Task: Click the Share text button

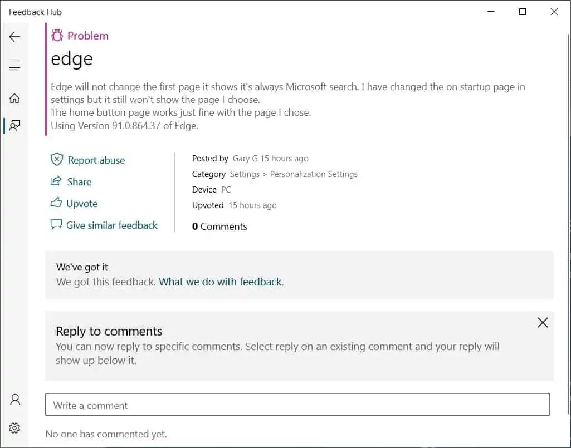Action: click(79, 182)
